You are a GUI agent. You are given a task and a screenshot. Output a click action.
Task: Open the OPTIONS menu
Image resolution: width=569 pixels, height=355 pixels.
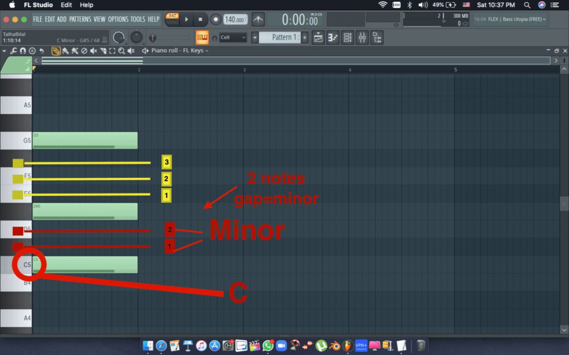pos(118,19)
